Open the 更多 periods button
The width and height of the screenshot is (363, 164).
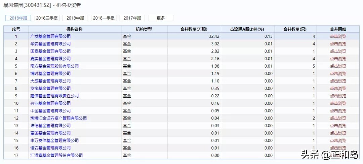161,18
